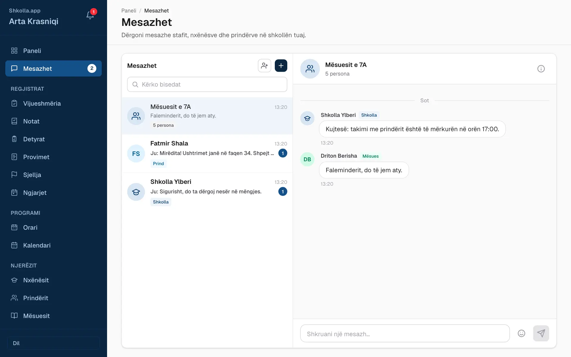571x357 pixels.
Task: Open Nxënësit in the sidebar
Action: [x=54, y=280]
